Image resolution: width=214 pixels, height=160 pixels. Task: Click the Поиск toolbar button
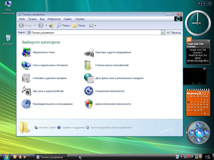click(x=63, y=25)
